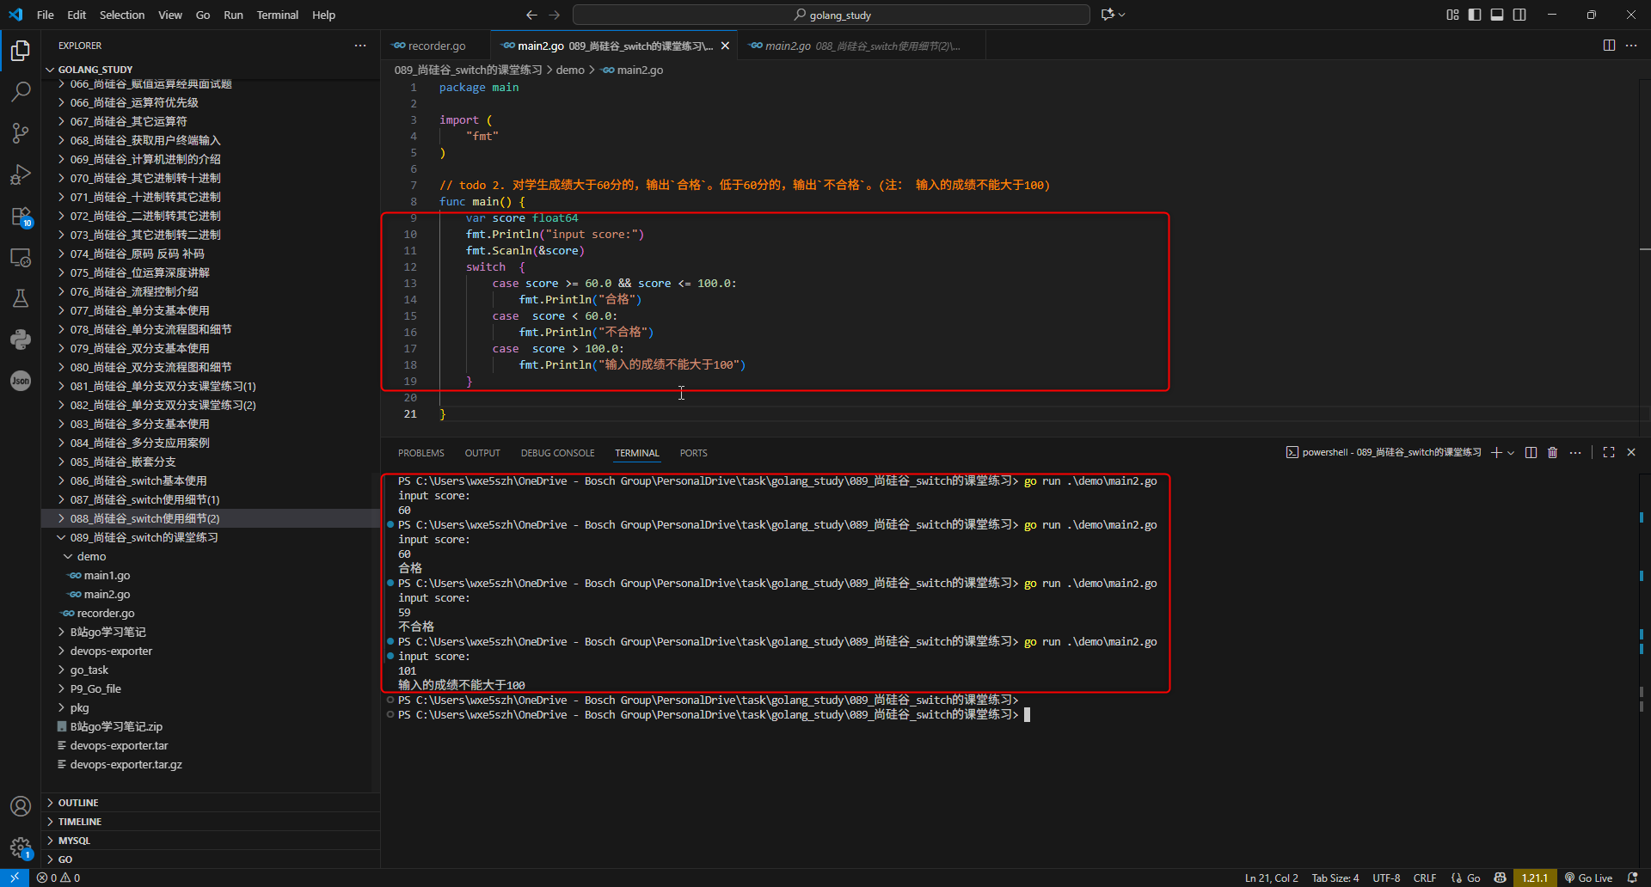The width and height of the screenshot is (1651, 887).
Task: Switch to the recorder.go editor tab
Action: tap(435, 46)
